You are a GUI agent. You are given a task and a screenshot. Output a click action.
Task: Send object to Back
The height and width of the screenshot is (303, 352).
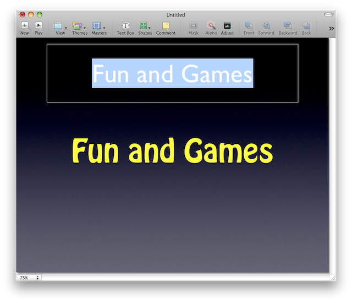point(306,25)
